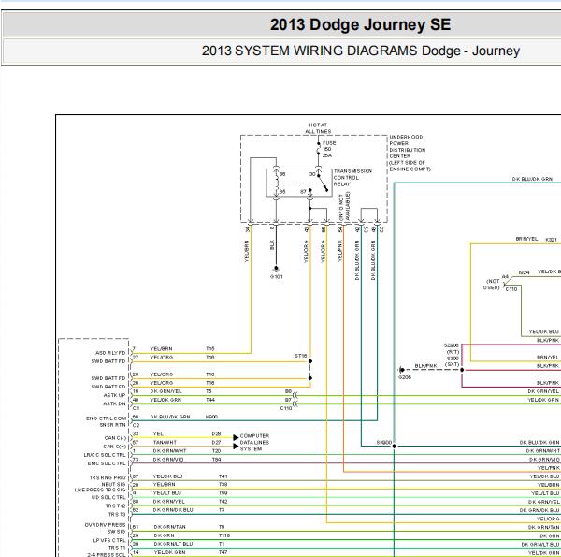This screenshot has width=561, height=557.
Task: Click the T20 circuit code
Action: pyautogui.click(x=217, y=451)
